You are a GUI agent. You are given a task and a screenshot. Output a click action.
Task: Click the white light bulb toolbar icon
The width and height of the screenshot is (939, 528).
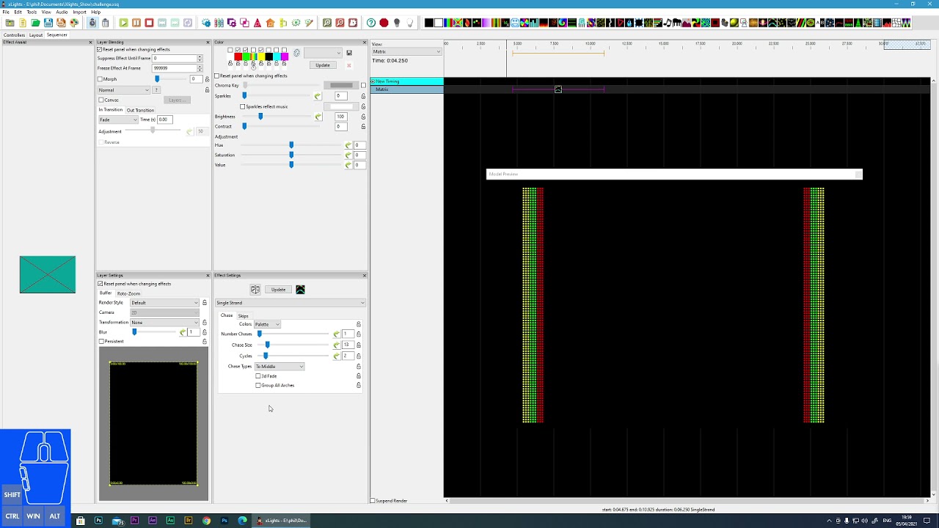(409, 23)
